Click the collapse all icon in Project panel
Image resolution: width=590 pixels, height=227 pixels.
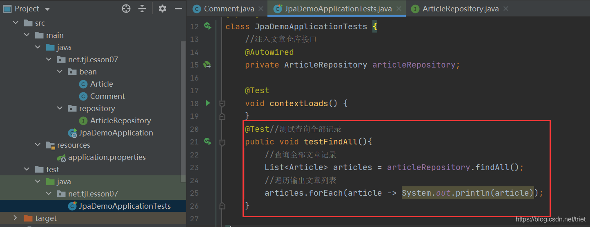click(x=142, y=9)
